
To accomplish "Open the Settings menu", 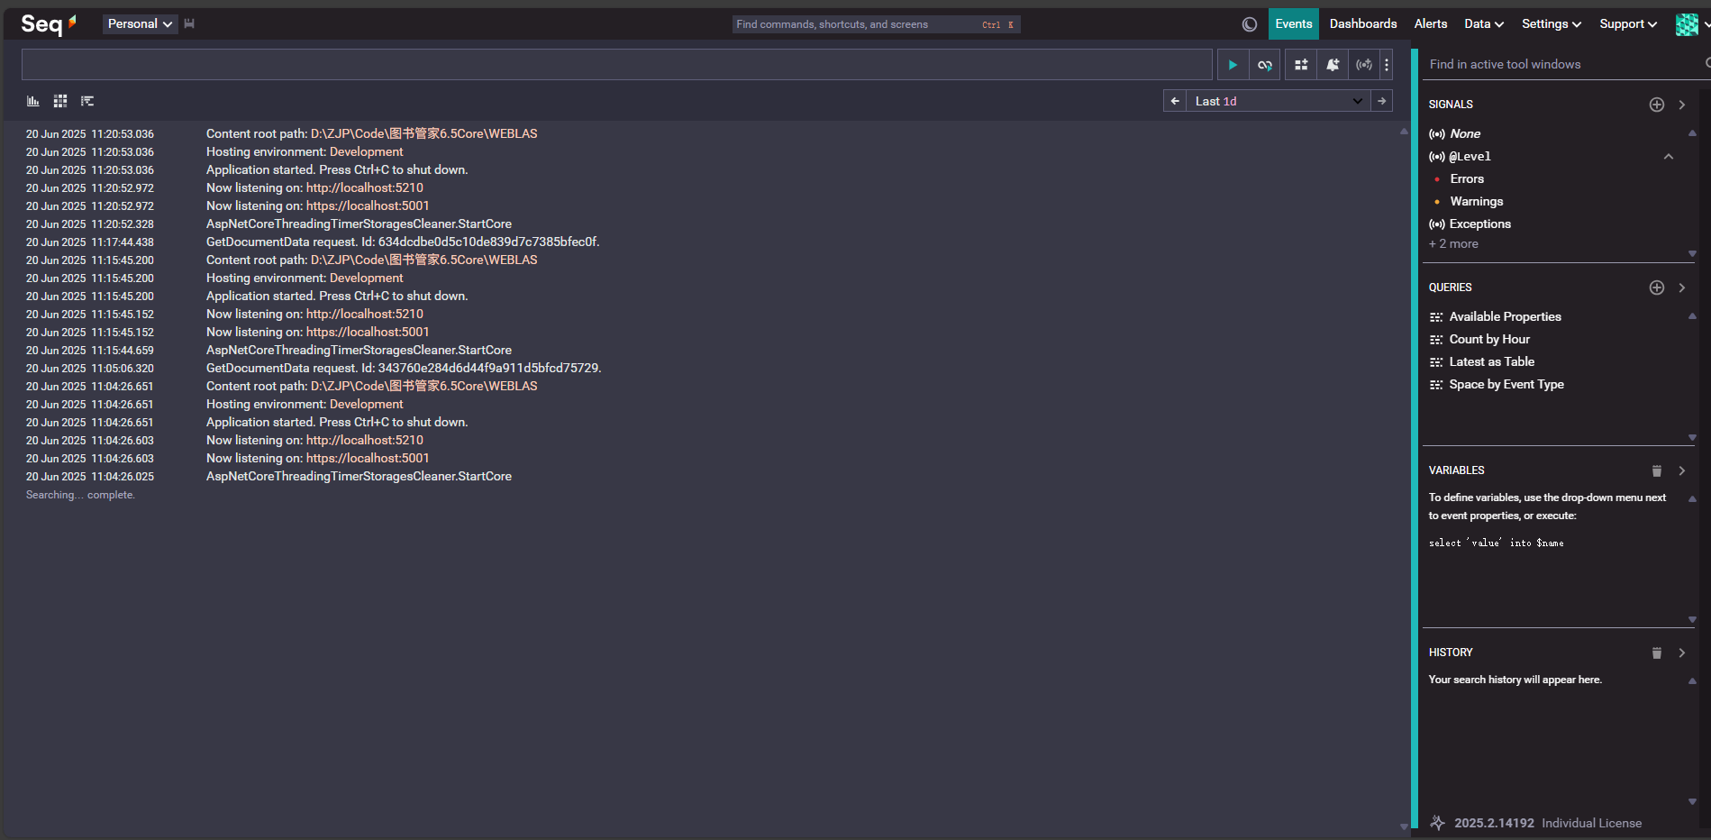I will [x=1552, y=24].
